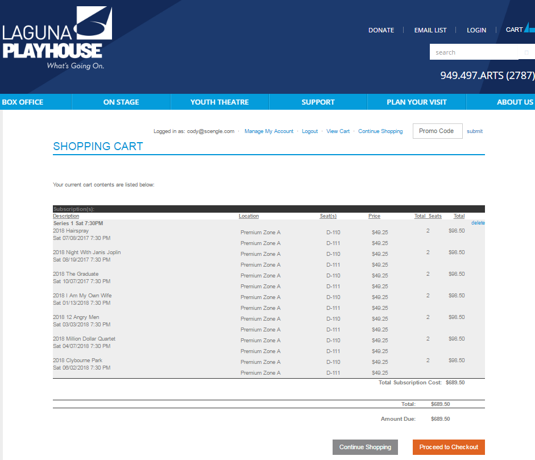Click '2018 12 Angry Men' entry

click(x=76, y=317)
